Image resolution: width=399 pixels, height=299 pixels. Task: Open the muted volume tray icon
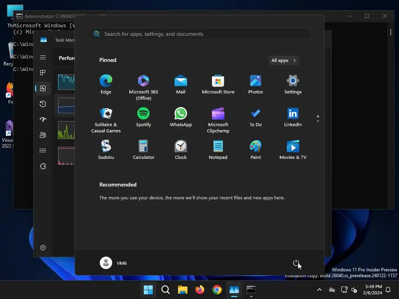tap(354, 290)
